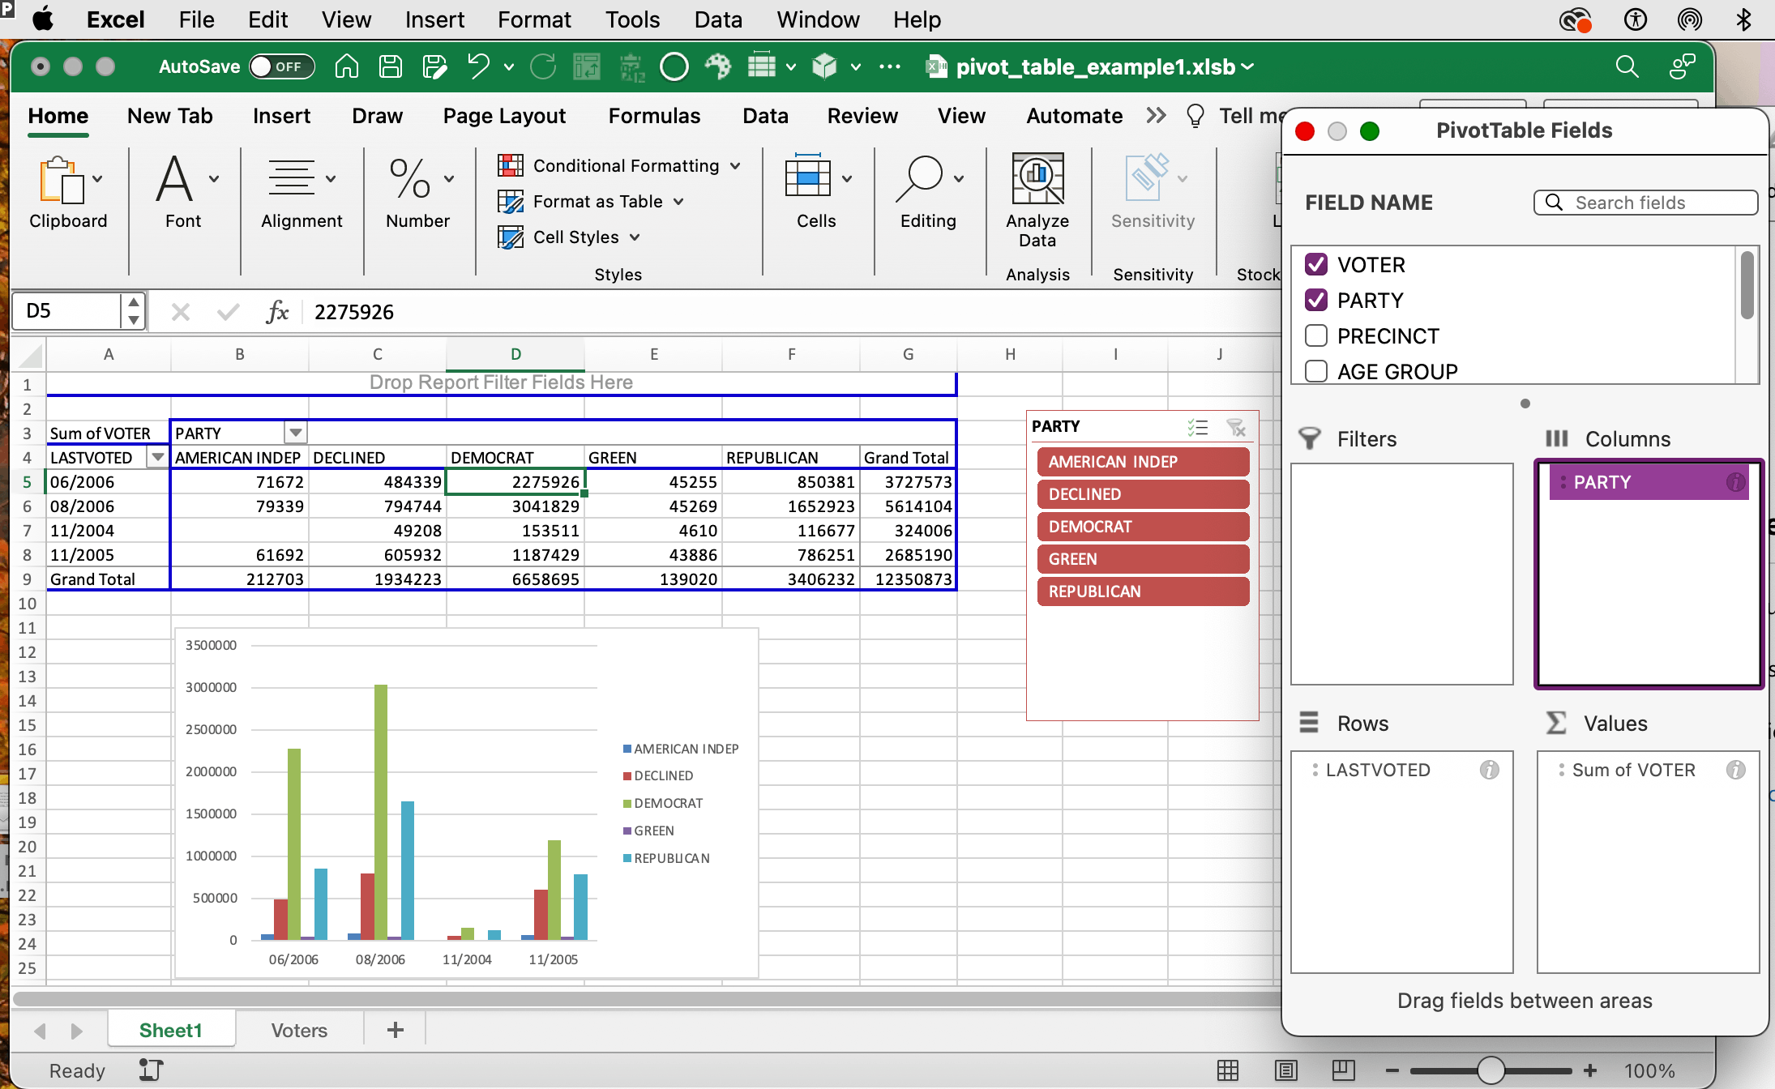Expand more ribbon tabs with double chevron
This screenshot has height=1089, width=1775.
(x=1157, y=116)
